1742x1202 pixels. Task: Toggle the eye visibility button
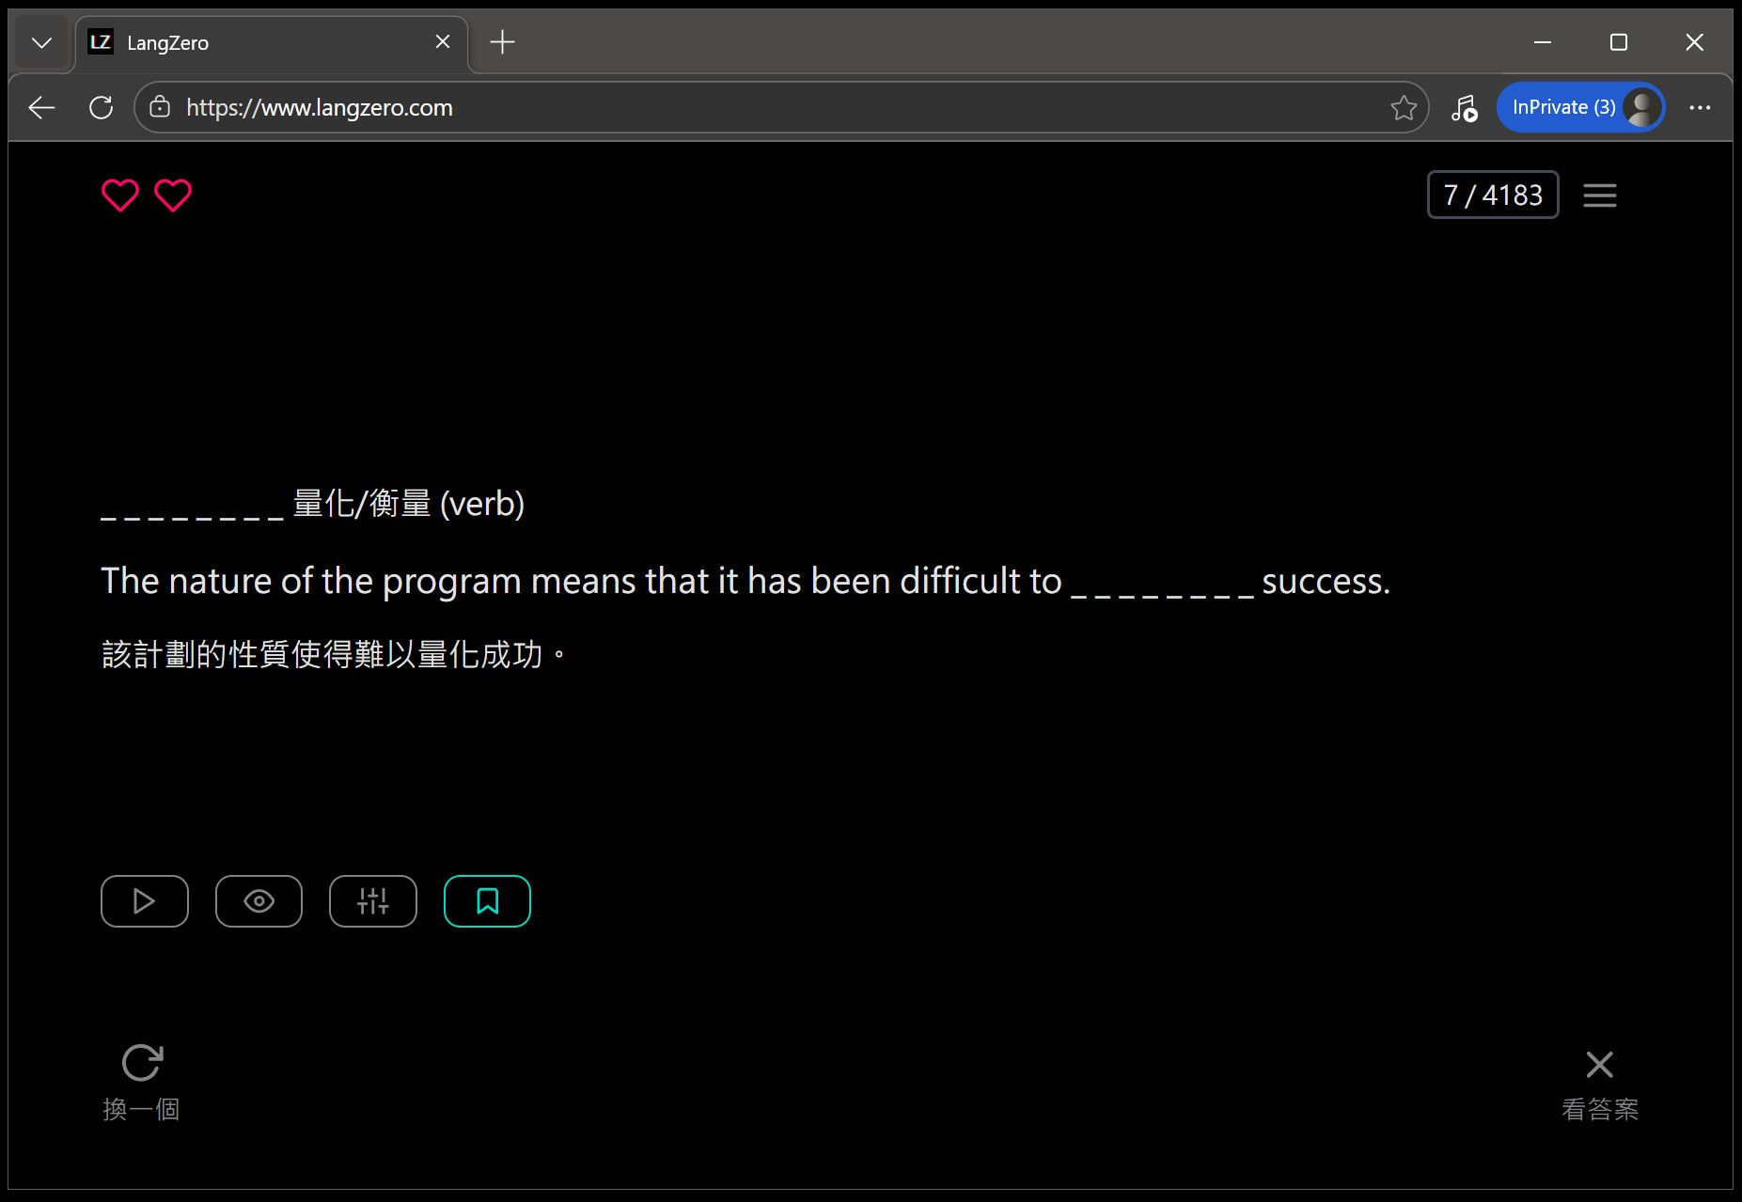(x=259, y=901)
